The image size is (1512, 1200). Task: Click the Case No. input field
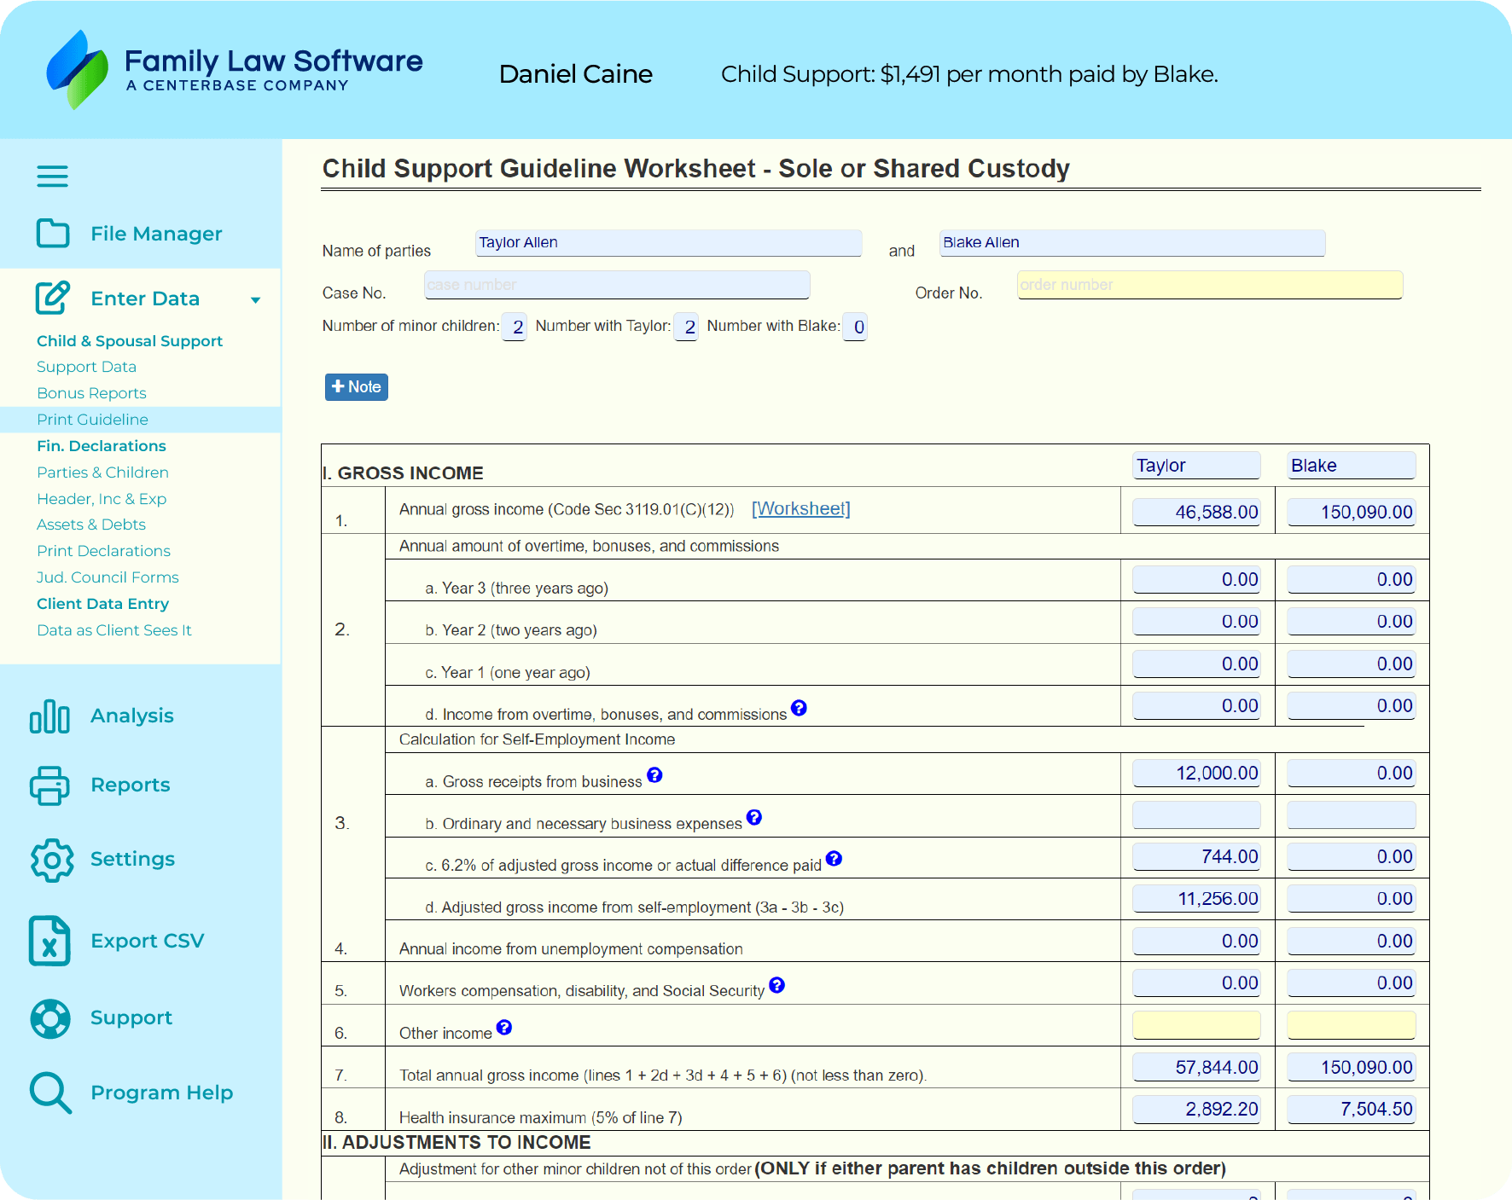616,285
